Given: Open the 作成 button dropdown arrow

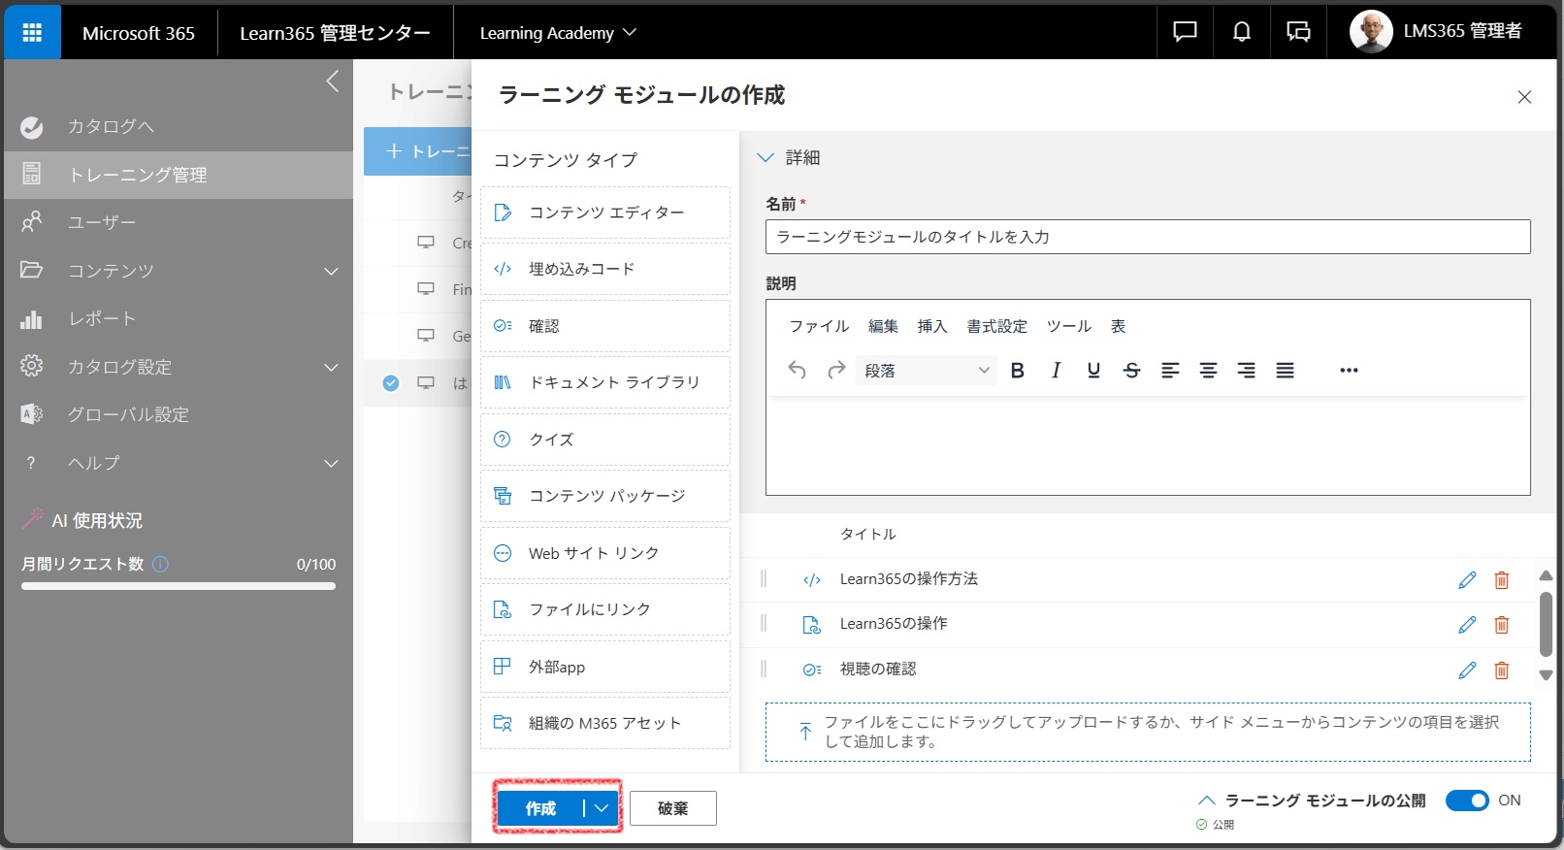Looking at the screenshot, I should pyautogui.click(x=602, y=808).
